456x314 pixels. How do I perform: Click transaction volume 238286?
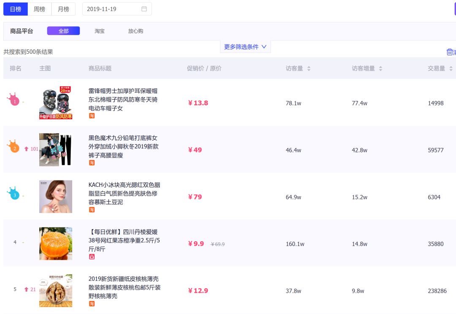coord(437,291)
